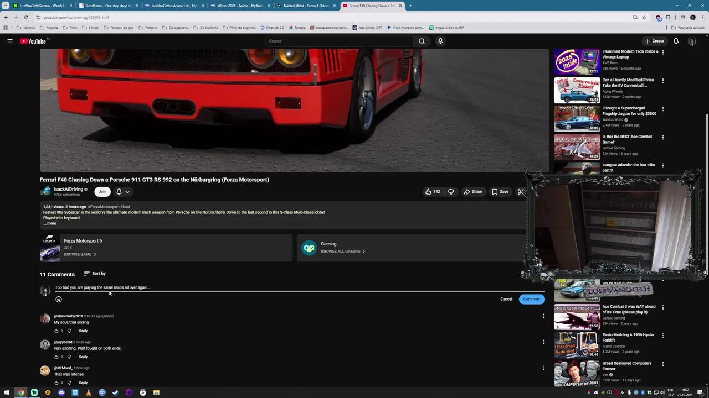709x398 pixels.
Task: Open the 'Supercharged Flagship Jaguar' video thumbnail
Action: (577, 119)
